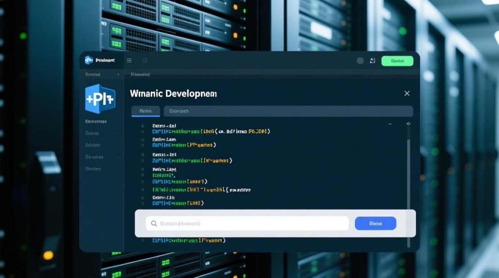
Task: Close the Wmanic Developnem dialog
Action: pos(407,93)
